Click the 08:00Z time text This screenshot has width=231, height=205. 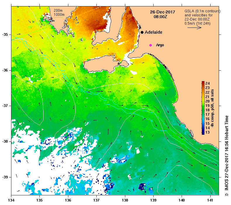coord(160,17)
